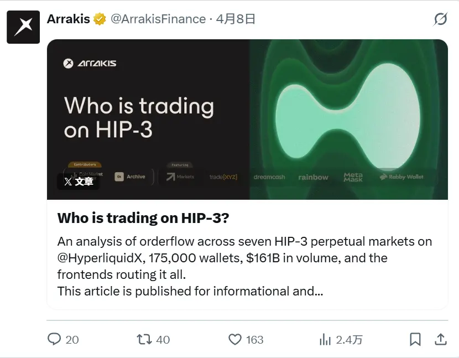Viewport: 459px width, 358px height.
Task: Click the Arrakis logo inside banner image
Action: pos(90,63)
